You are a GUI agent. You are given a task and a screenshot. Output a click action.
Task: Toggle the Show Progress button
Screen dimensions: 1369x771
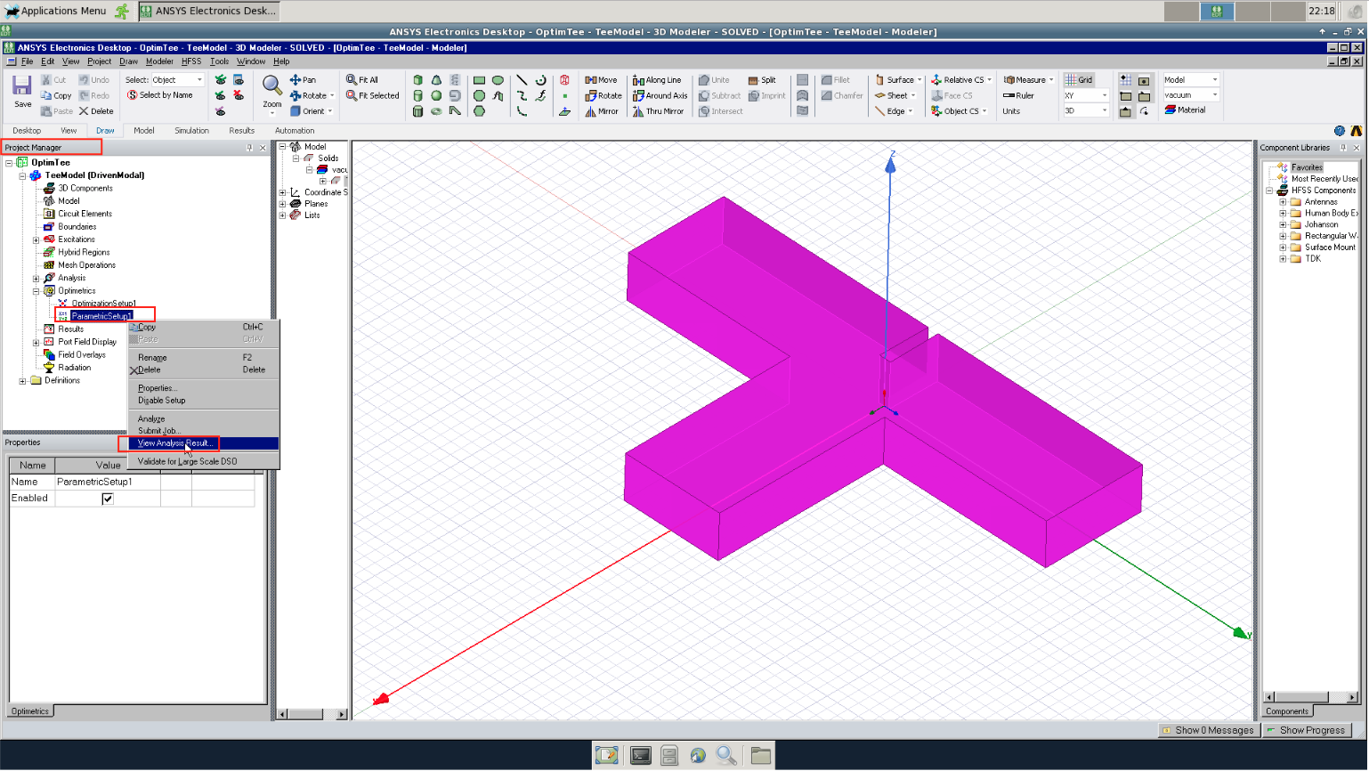pyautogui.click(x=1307, y=730)
